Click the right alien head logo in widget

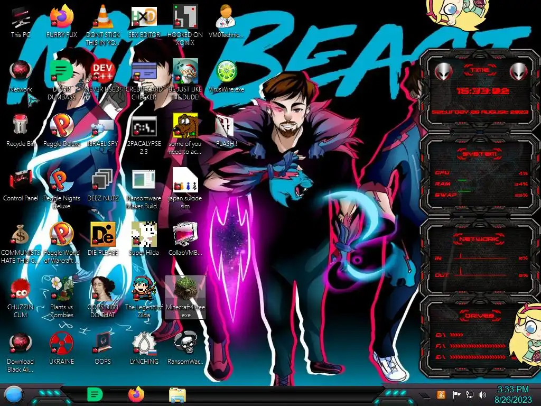click(518, 72)
